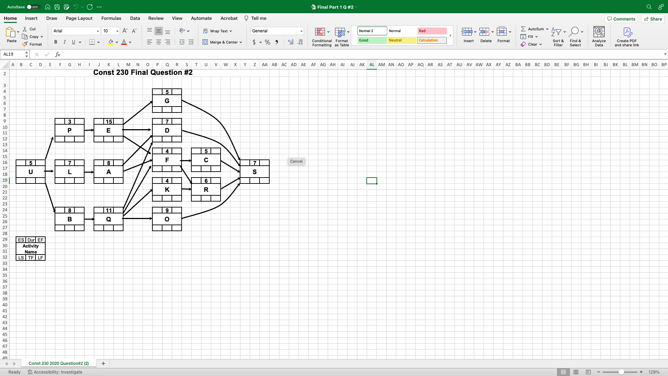Click the Bold formatting icon
Viewport: 668px width, 376px height.
point(56,42)
